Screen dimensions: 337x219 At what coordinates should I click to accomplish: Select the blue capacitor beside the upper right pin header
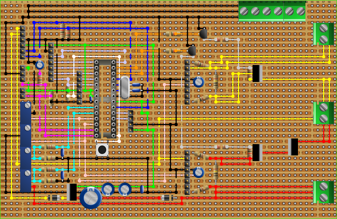click(x=198, y=82)
